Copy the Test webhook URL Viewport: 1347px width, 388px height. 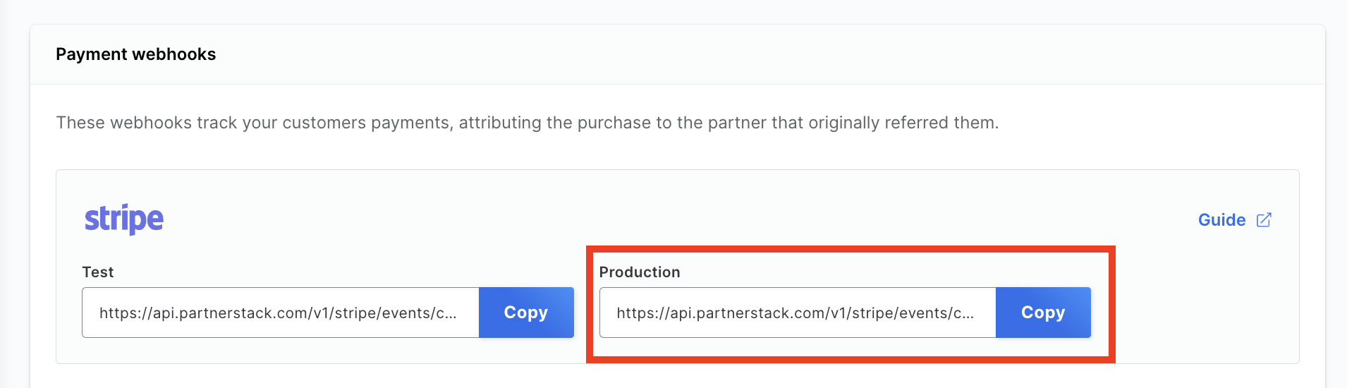525,313
